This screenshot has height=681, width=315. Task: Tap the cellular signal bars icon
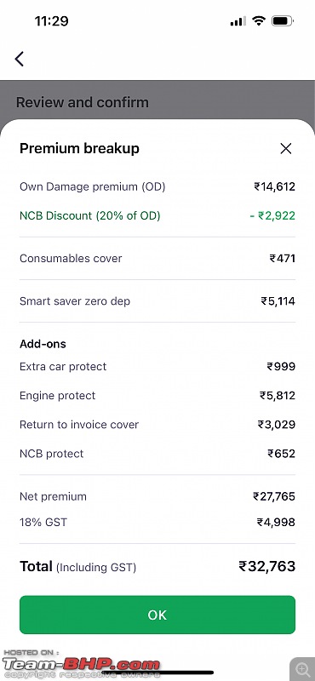(238, 20)
